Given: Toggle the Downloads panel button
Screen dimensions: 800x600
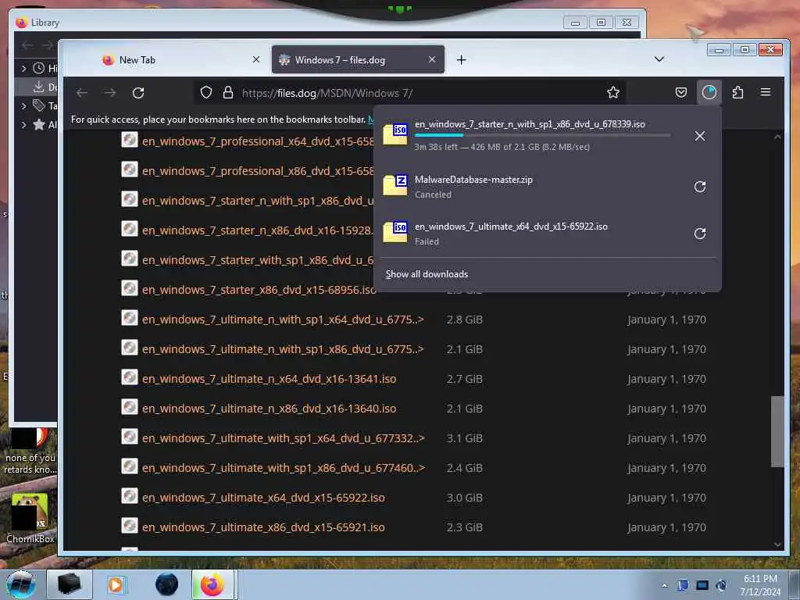Looking at the screenshot, I should (709, 92).
